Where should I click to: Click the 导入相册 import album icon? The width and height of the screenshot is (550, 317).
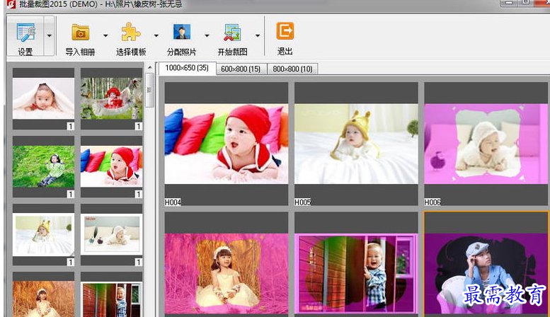coord(80,33)
